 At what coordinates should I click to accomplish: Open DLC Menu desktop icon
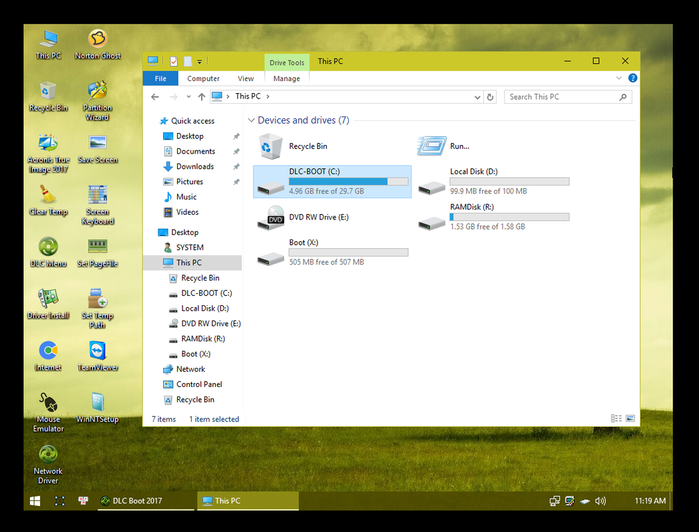click(x=48, y=253)
